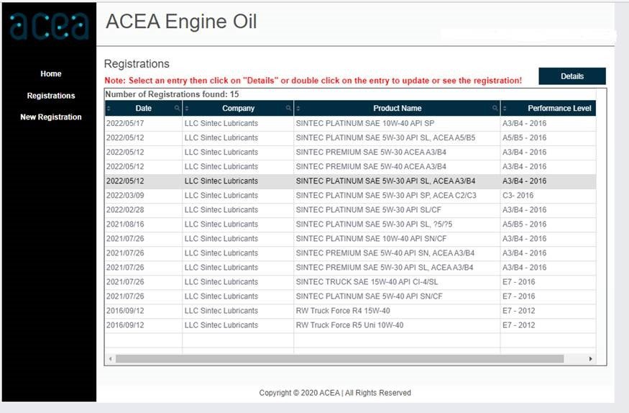The height and width of the screenshot is (413, 629).
Task: Select the SINTEC TRUCK SAE 15W-40 row
Action: 350,282
